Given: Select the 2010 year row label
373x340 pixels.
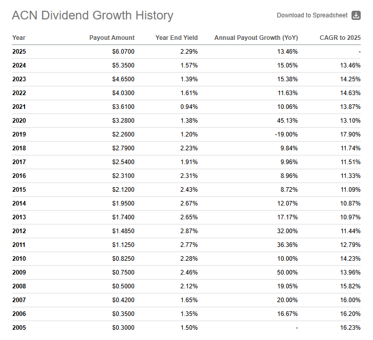Looking at the screenshot, I should click(x=19, y=258).
